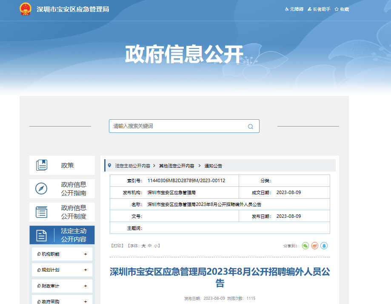Image resolution: width=391 pixels, height=304 pixels.
Task: Open the 法定主动公开内容 sidebar section
Action: 62,235
